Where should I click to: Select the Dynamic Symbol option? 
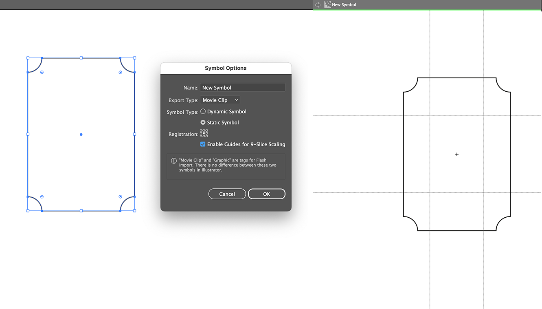tap(203, 111)
